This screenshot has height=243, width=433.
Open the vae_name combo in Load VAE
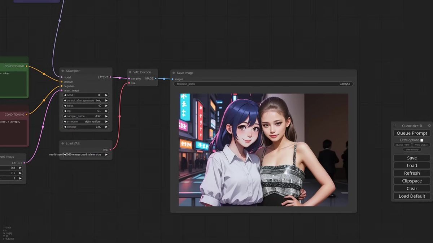click(x=86, y=154)
